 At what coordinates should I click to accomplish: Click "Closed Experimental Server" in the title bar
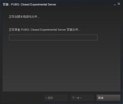click(39, 4)
